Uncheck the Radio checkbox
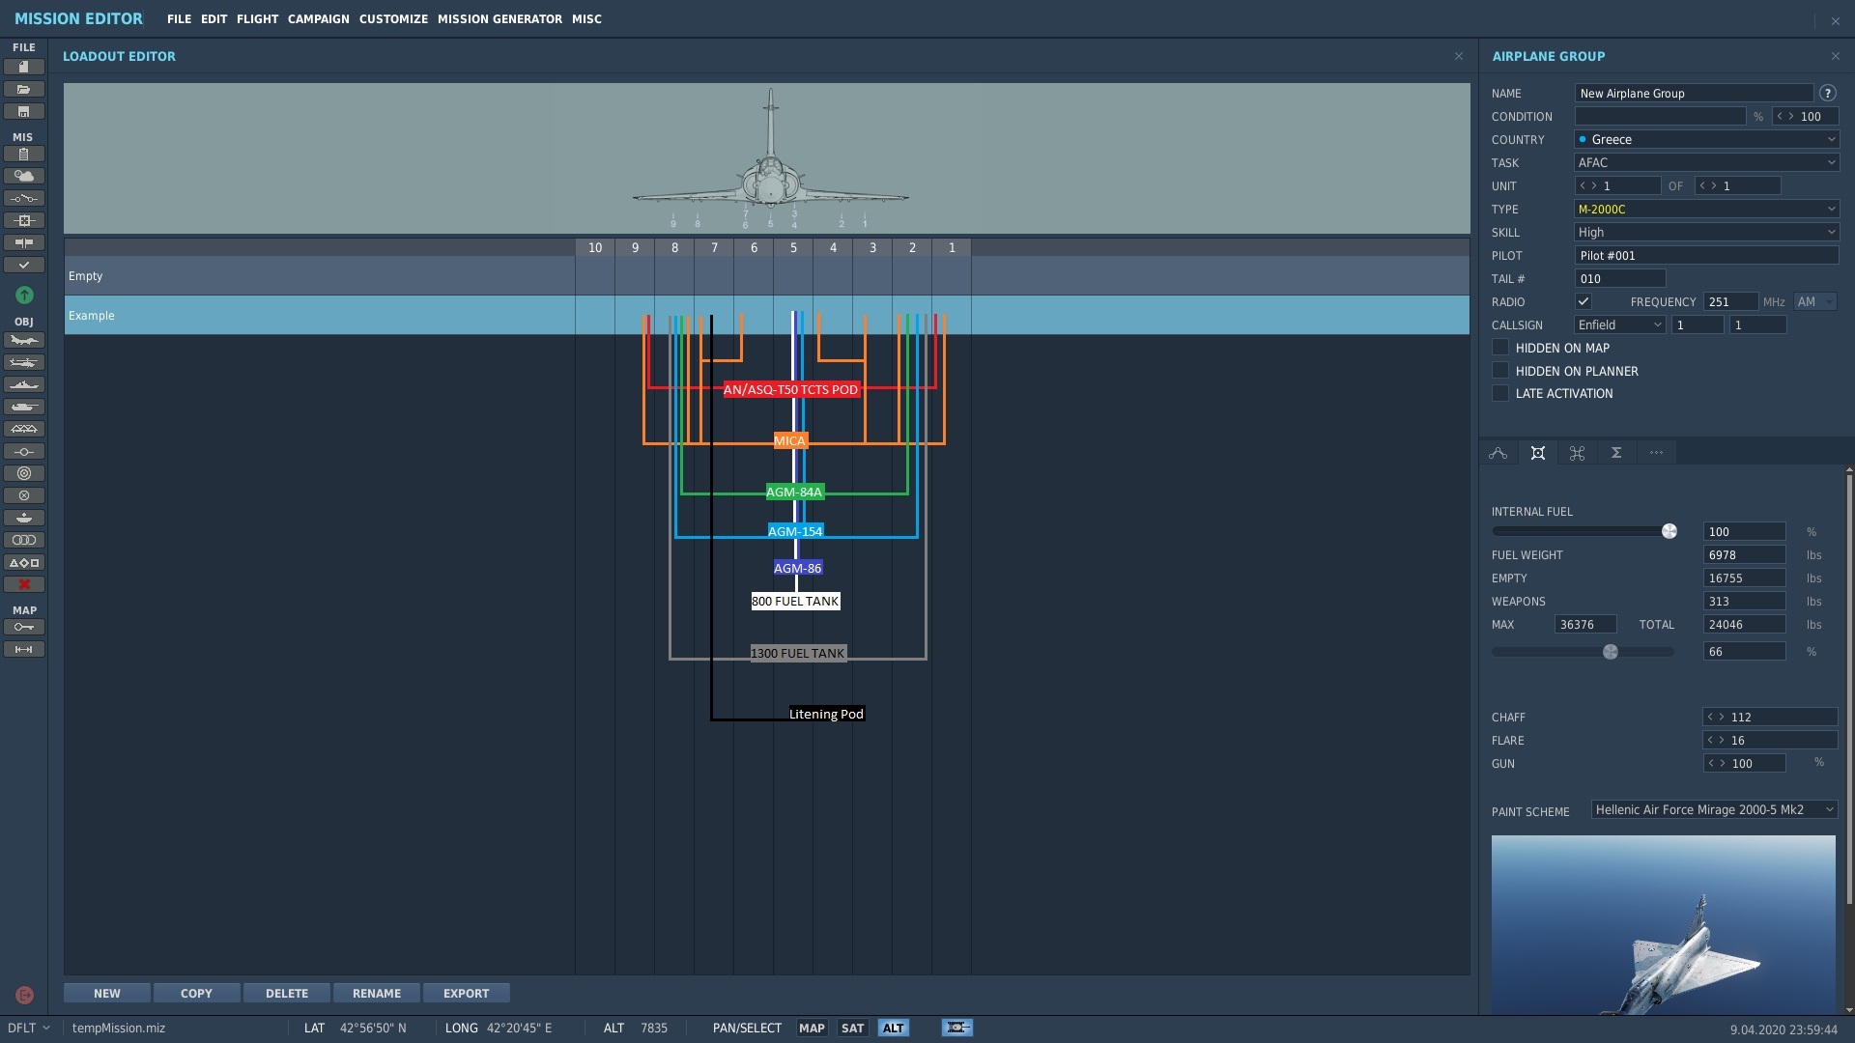 click(x=1584, y=301)
